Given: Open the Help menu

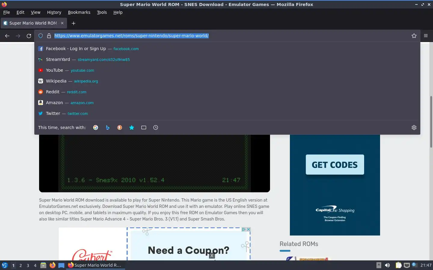Looking at the screenshot, I should (118, 12).
